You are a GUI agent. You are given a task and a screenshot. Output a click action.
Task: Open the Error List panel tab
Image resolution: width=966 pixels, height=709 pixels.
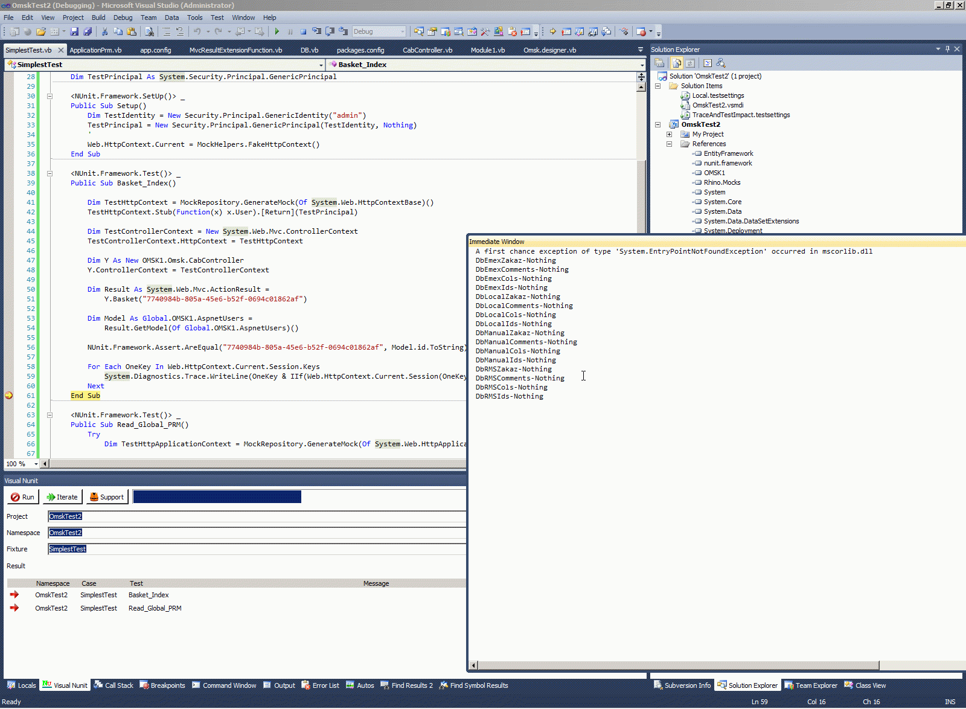321,685
